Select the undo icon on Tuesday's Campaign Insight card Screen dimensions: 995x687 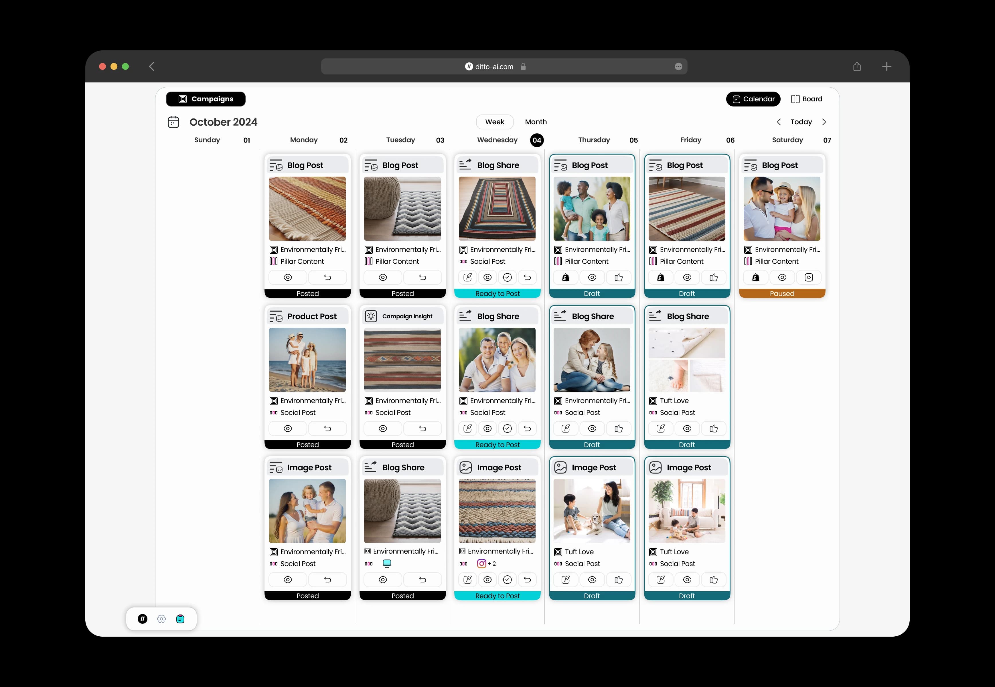pos(422,428)
